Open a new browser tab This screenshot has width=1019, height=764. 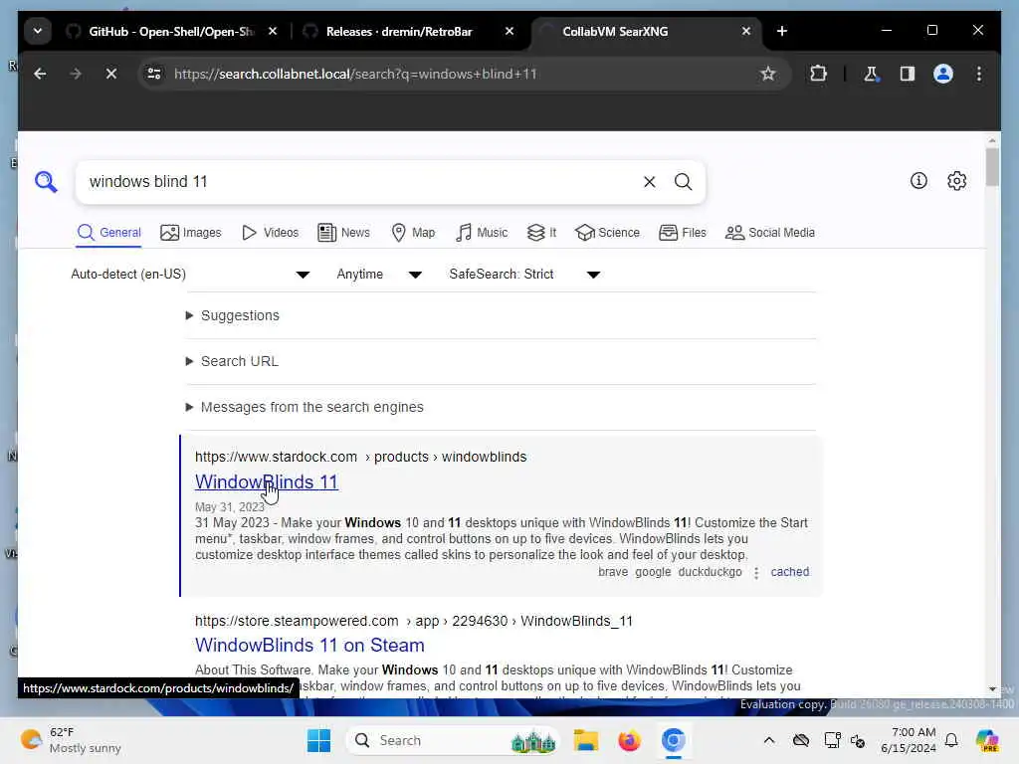point(782,31)
